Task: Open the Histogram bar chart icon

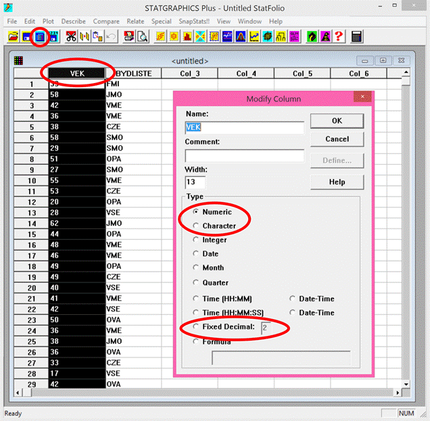Action: (187, 36)
